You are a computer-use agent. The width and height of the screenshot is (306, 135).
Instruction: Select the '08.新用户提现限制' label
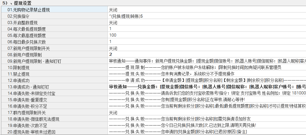click(24, 55)
